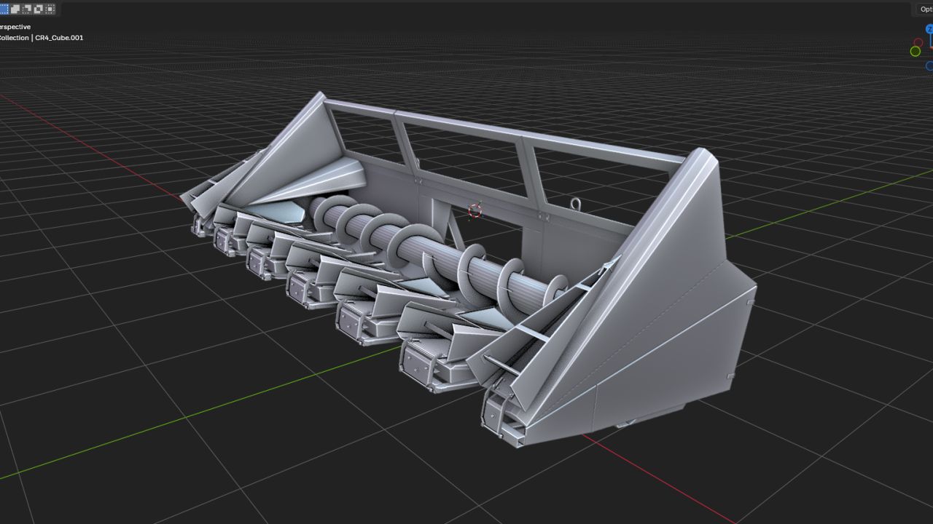Select the Subtract Selection mode icon

click(26, 9)
